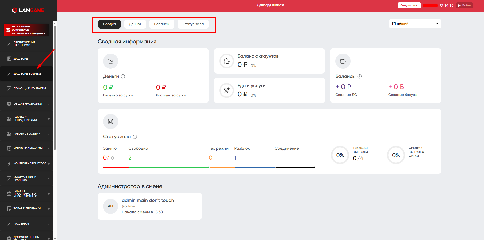The height and width of the screenshot is (240, 484).
Task: Expand Работа с сотрудниками sidebar section
Action: [28, 119]
